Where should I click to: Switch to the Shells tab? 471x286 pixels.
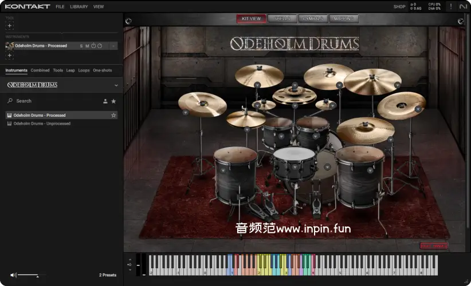pos(282,18)
